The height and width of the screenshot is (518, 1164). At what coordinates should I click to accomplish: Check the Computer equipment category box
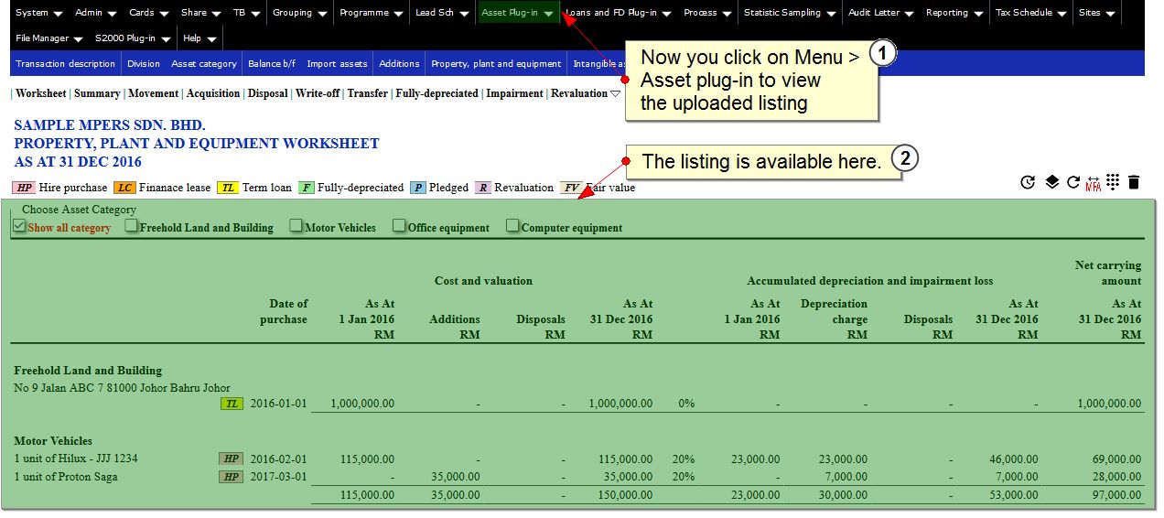[513, 226]
